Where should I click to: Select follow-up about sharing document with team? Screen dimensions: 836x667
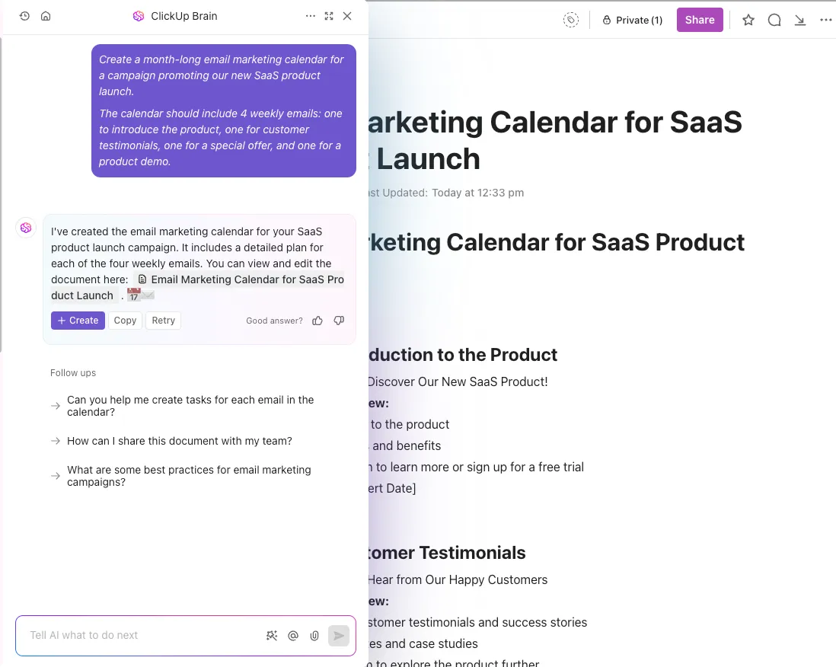pyautogui.click(x=179, y=441)
